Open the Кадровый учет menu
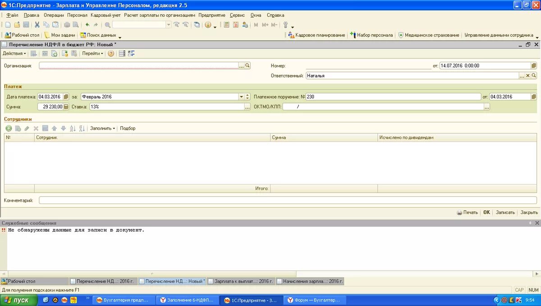Viewport: 541px width, 306px height. [x=105, y=15]
